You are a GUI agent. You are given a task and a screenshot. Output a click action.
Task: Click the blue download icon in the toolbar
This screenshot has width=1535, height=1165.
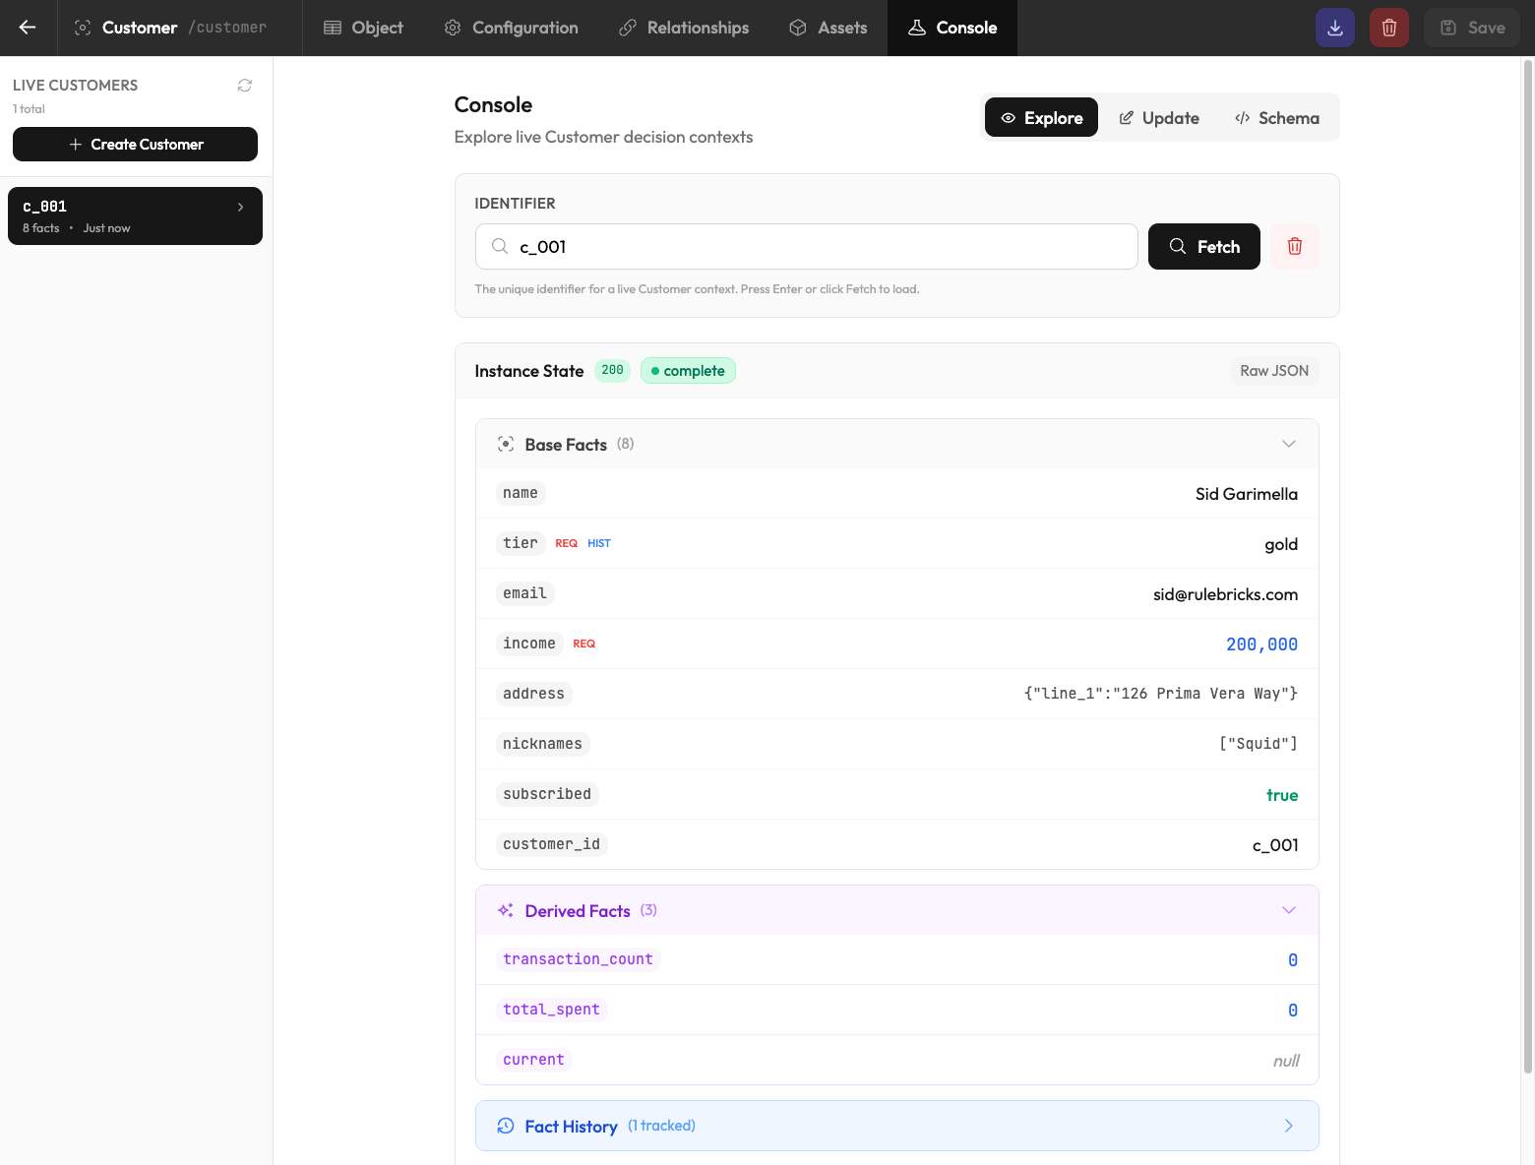(1334, 28)
